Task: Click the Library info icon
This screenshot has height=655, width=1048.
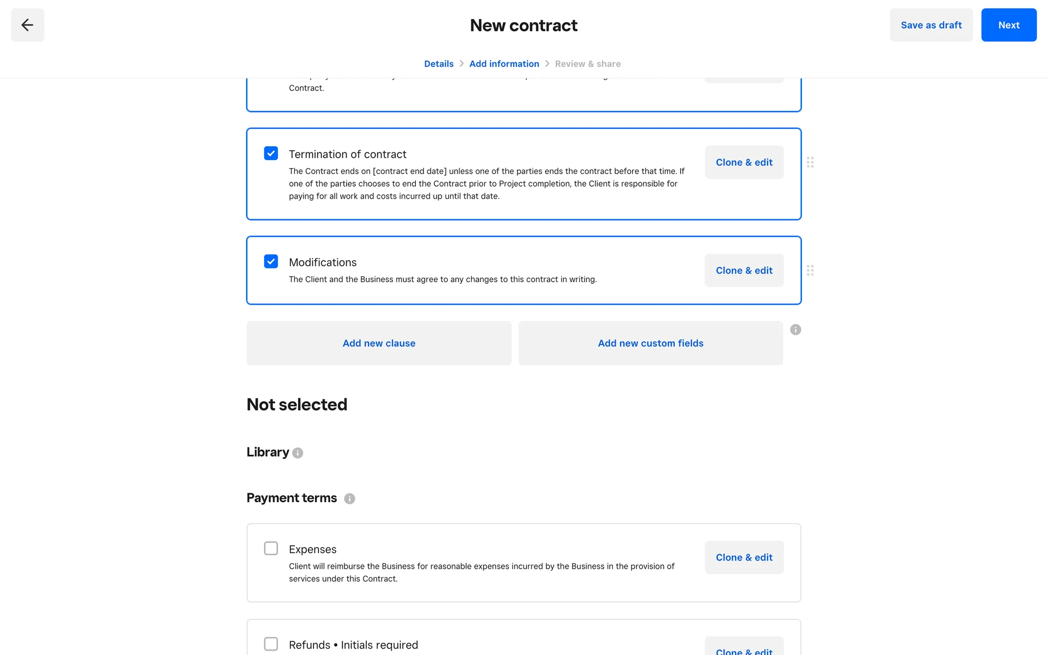Action: (x=297, y=453)
